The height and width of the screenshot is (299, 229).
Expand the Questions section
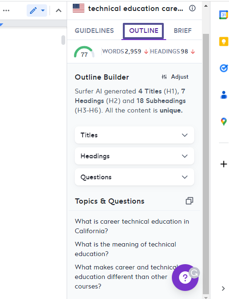click(x=134, y=177)
